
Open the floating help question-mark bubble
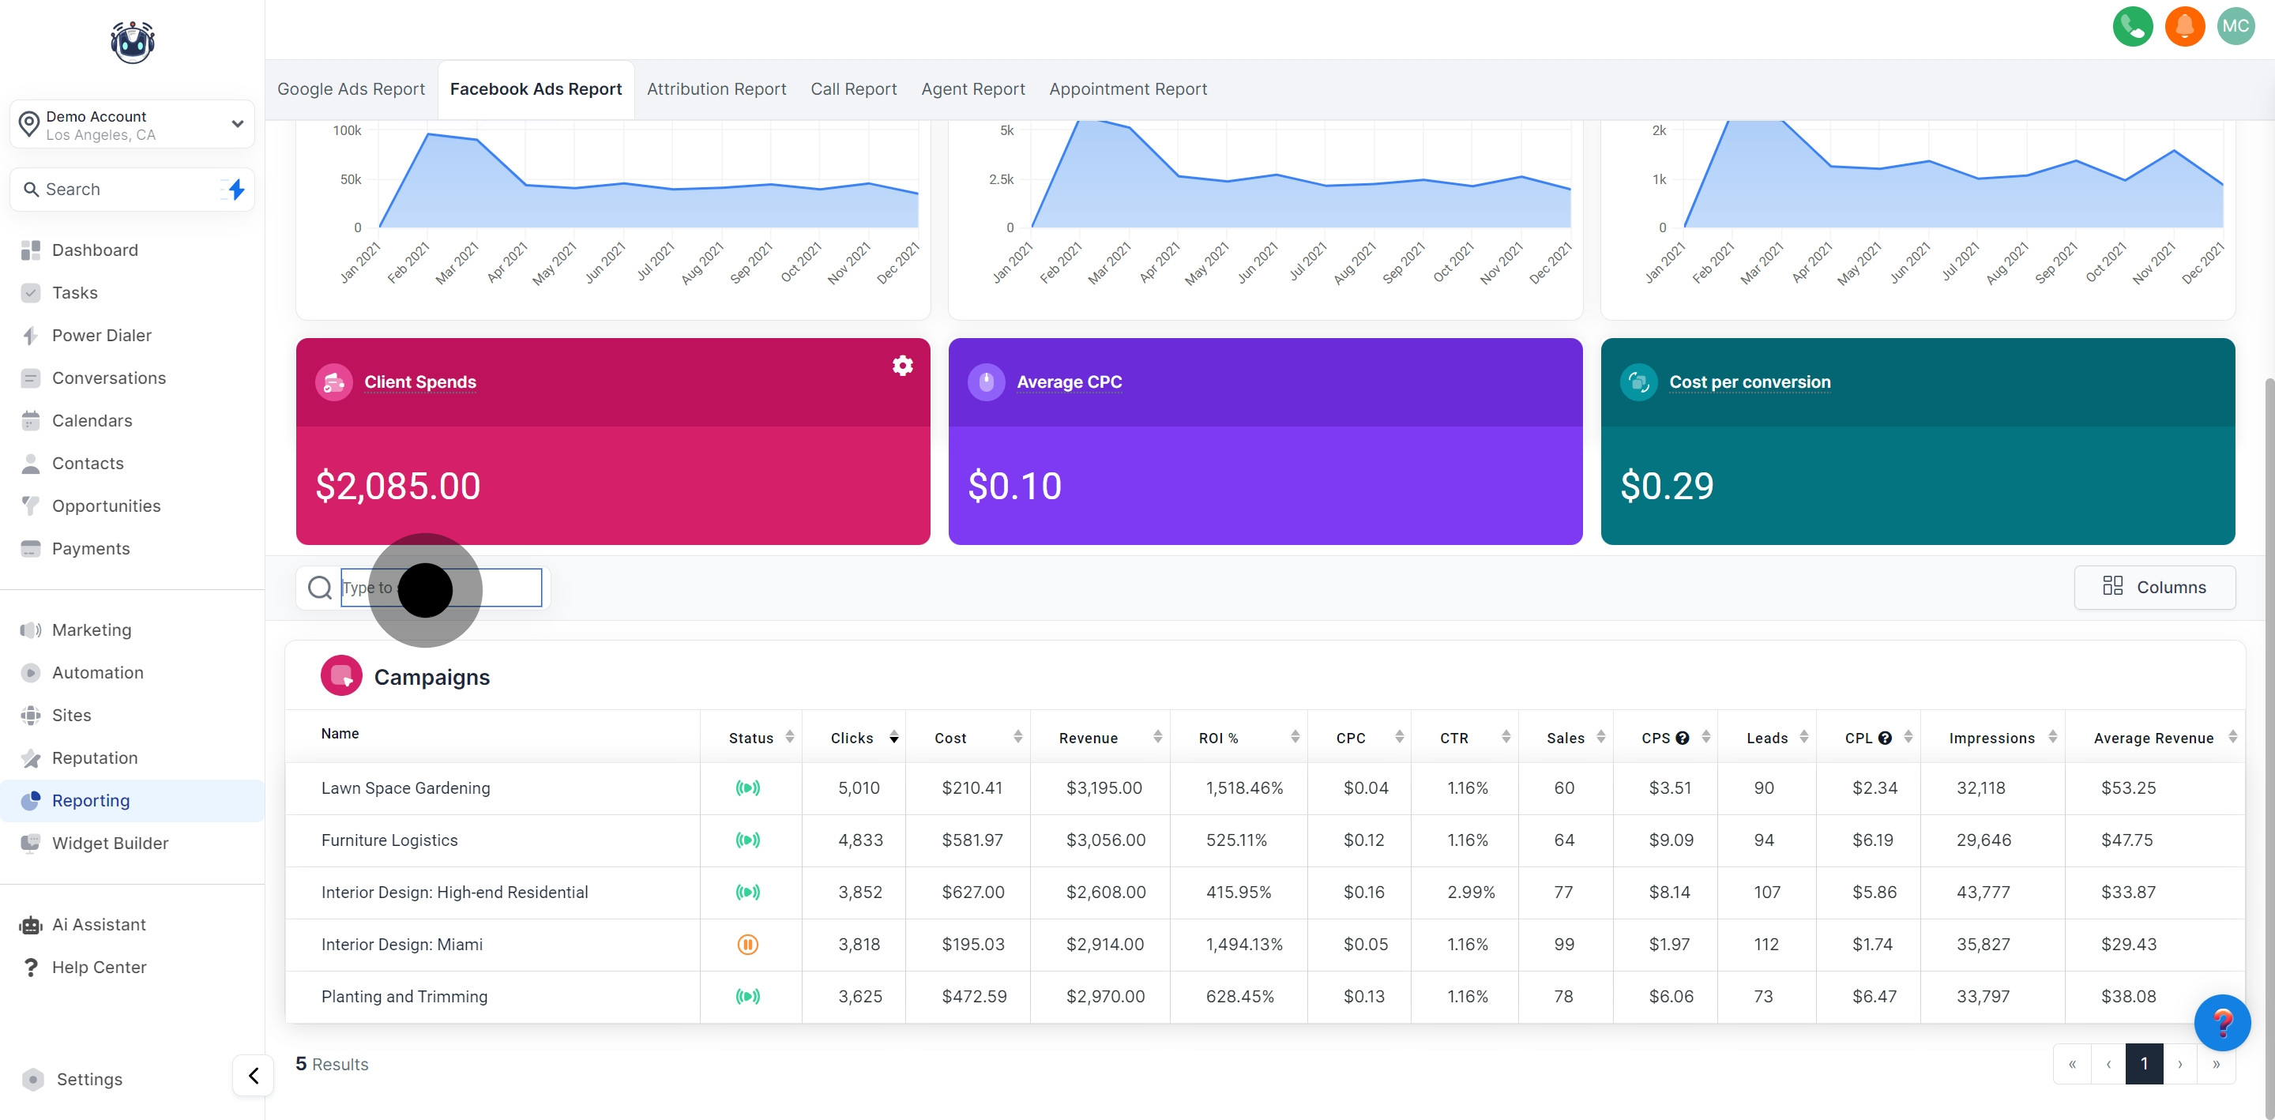(x=2221, y=1022)
